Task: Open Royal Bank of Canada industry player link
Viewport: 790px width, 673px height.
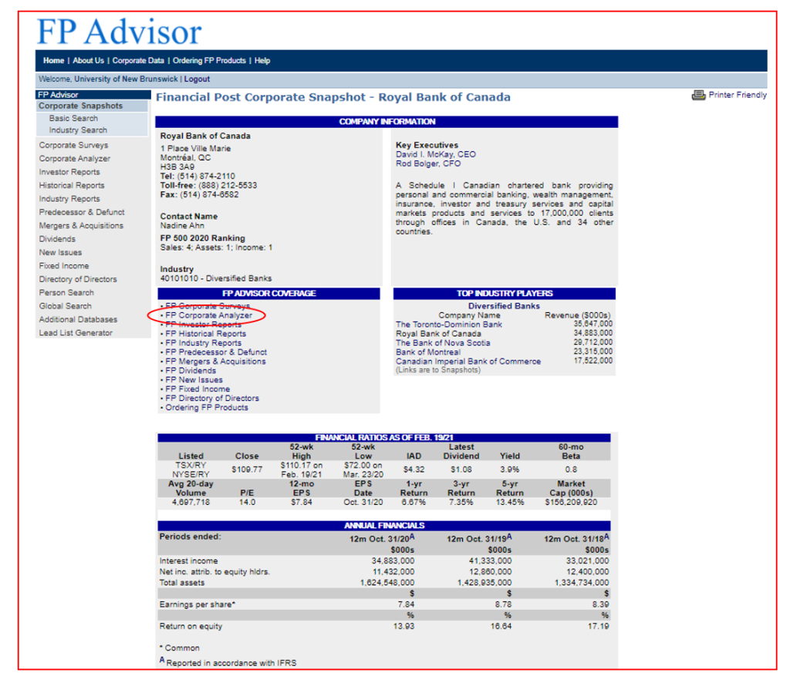Action: 438,334
